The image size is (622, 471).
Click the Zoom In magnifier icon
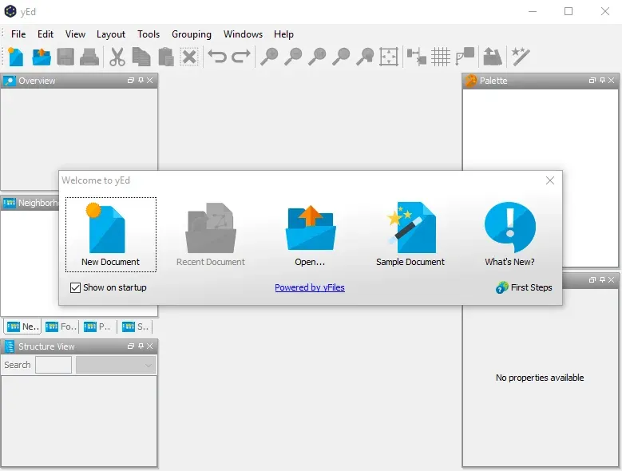pyautogui.click(x=269, y=57)
